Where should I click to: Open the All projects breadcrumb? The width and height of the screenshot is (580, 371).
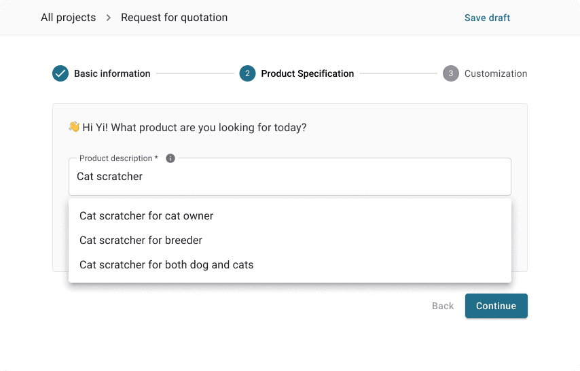pos(69,18)
